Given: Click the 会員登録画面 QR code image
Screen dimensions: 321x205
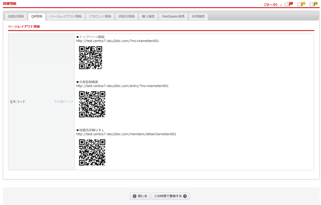Looking at the screenshot, I should [x=92, y=104].
